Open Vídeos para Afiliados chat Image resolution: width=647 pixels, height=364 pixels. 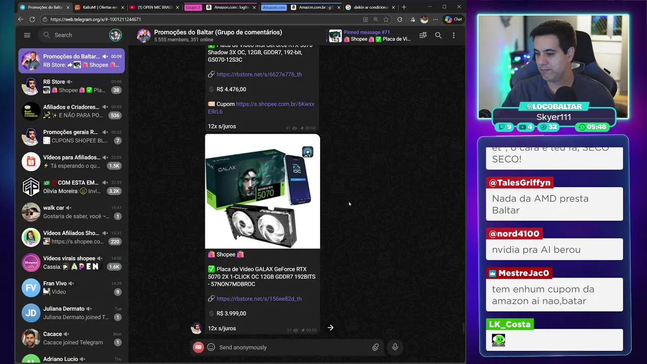click(71, 162)
